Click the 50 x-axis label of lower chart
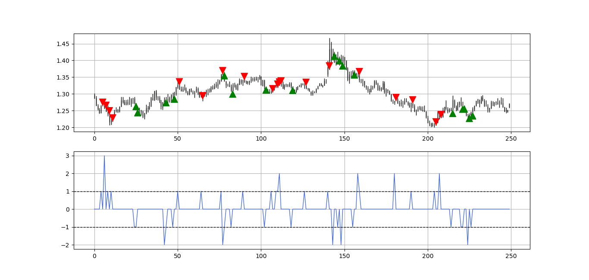 [x=178, y=256]
